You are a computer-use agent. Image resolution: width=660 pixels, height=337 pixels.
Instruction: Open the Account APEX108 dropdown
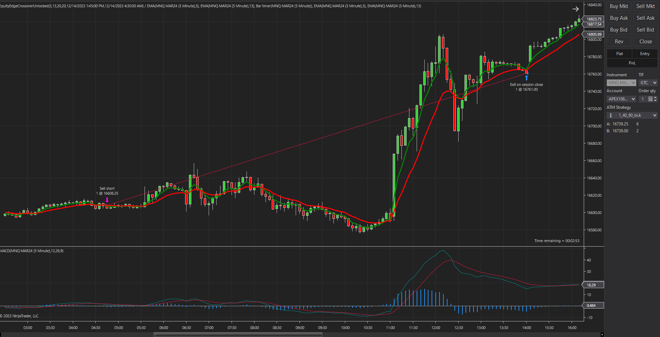[621, 99]
